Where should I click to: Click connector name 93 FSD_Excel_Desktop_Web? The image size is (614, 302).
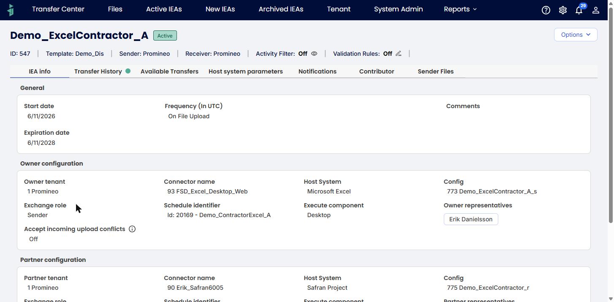point(207,191)
